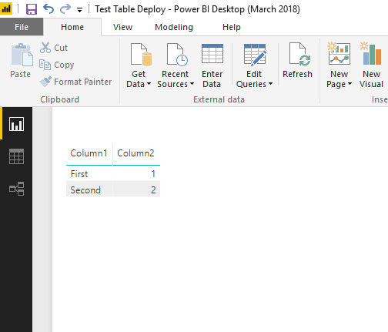Click the Enter Data table icon
This screenshot has width=388, height=332.
212,54
